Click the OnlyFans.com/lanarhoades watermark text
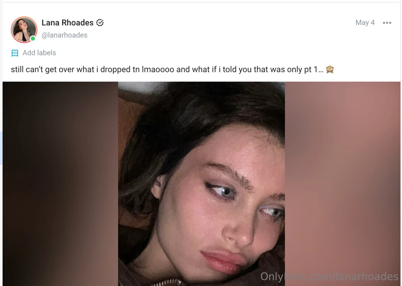 point(329,276)
